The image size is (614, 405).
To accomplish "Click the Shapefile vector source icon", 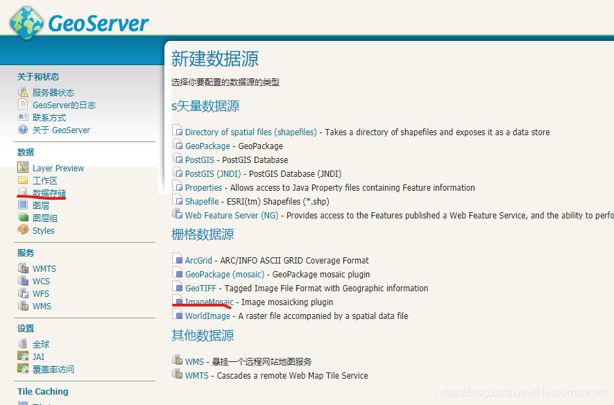I will click(x=178, y=200).
